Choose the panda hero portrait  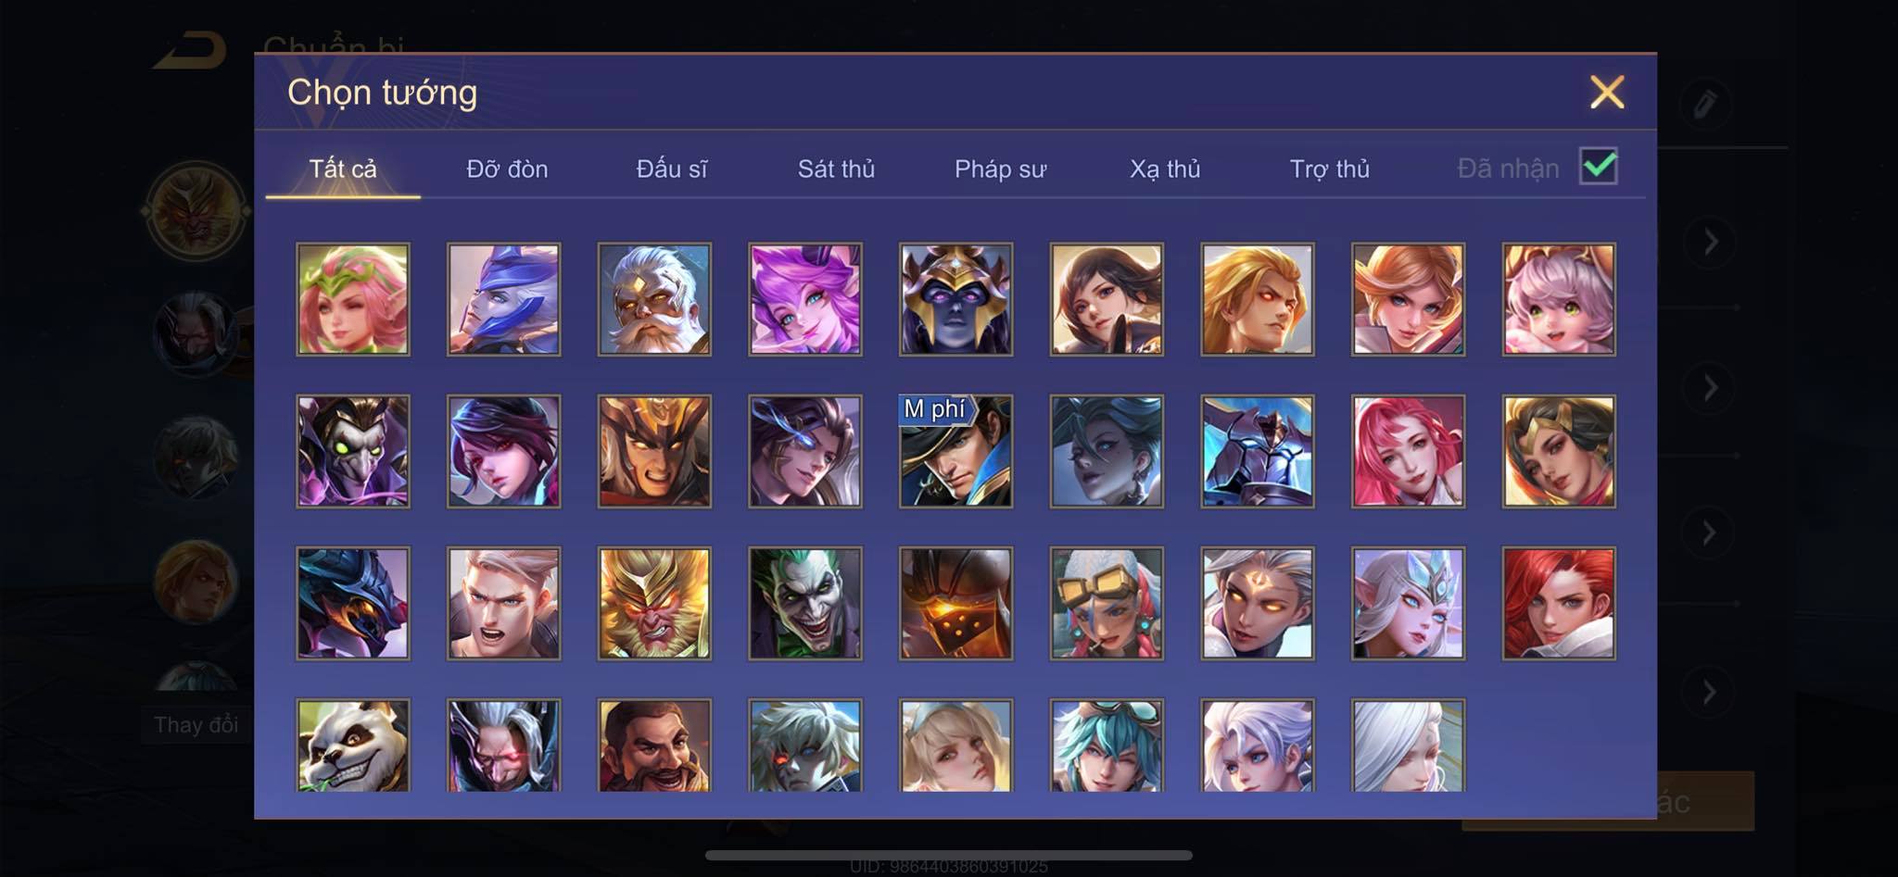tap(352, 745)
